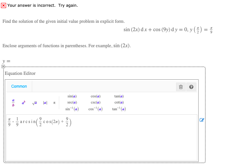This screenshot has width=252, height=167.
Task: Click the pi over 9 fraction in the answer
Action: [x=9, y=122]
